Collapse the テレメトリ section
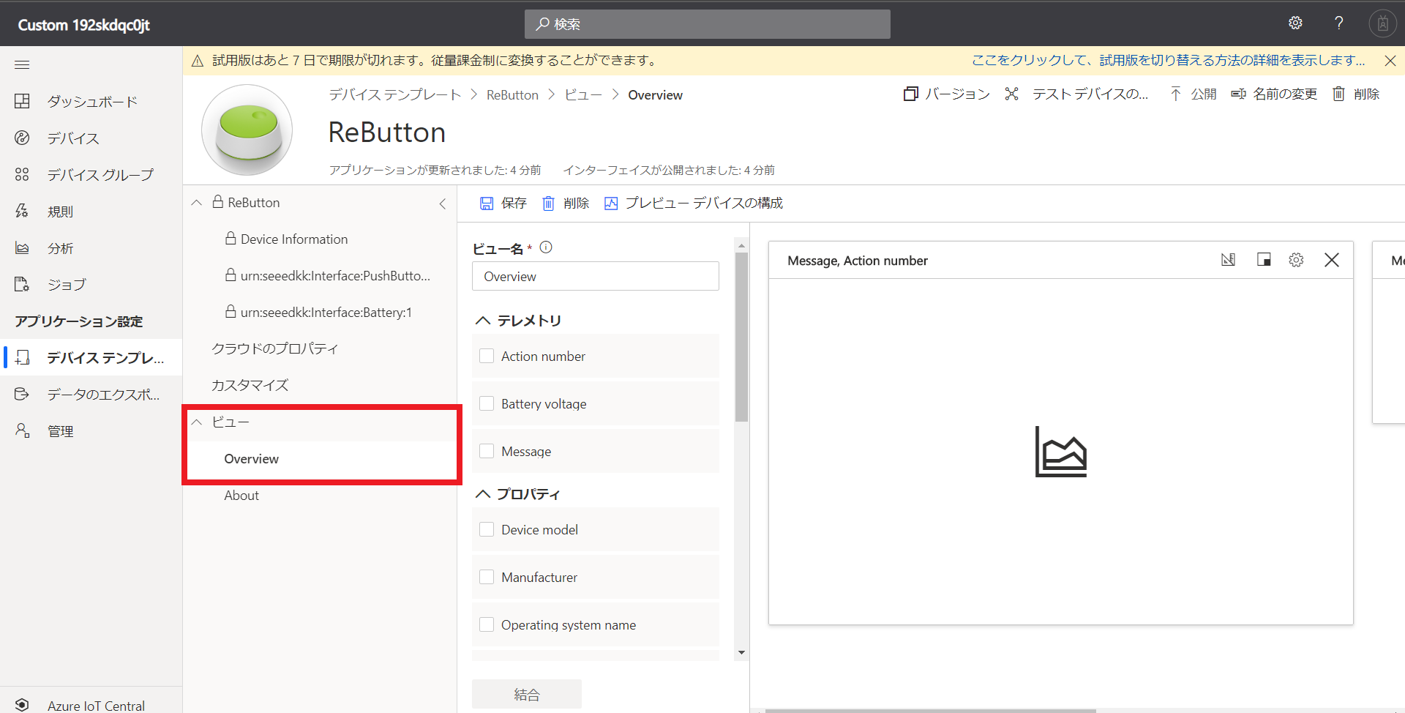 483,321
